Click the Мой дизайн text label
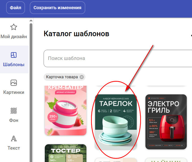The image size is (192, 162). tap(14, 37)
